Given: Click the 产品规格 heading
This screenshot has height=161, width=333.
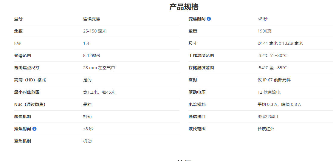Looking at the screenshot, I should [x=184, y=7].
